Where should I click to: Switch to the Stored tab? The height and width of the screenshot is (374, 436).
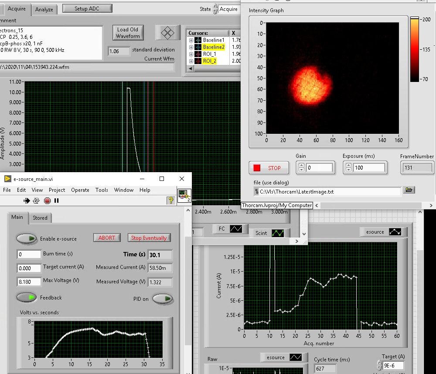pos(40,218)
